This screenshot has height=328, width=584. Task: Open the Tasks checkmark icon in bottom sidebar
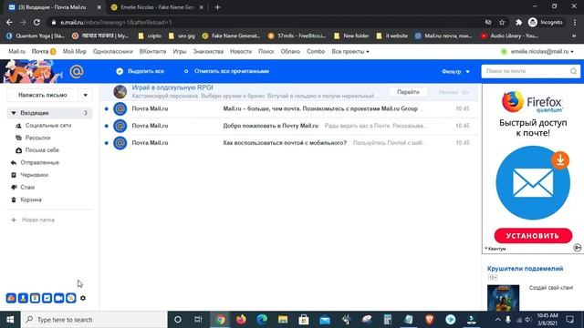(x=47, y=298)
